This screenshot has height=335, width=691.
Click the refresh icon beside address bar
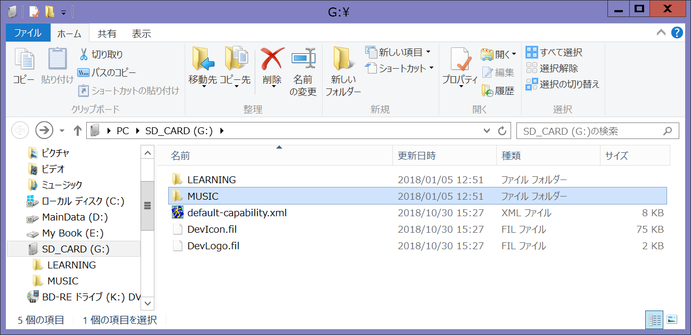[501, 130]
